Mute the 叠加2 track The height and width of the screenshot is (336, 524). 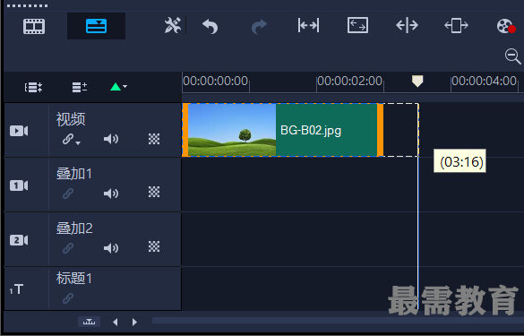coord(111,248)
